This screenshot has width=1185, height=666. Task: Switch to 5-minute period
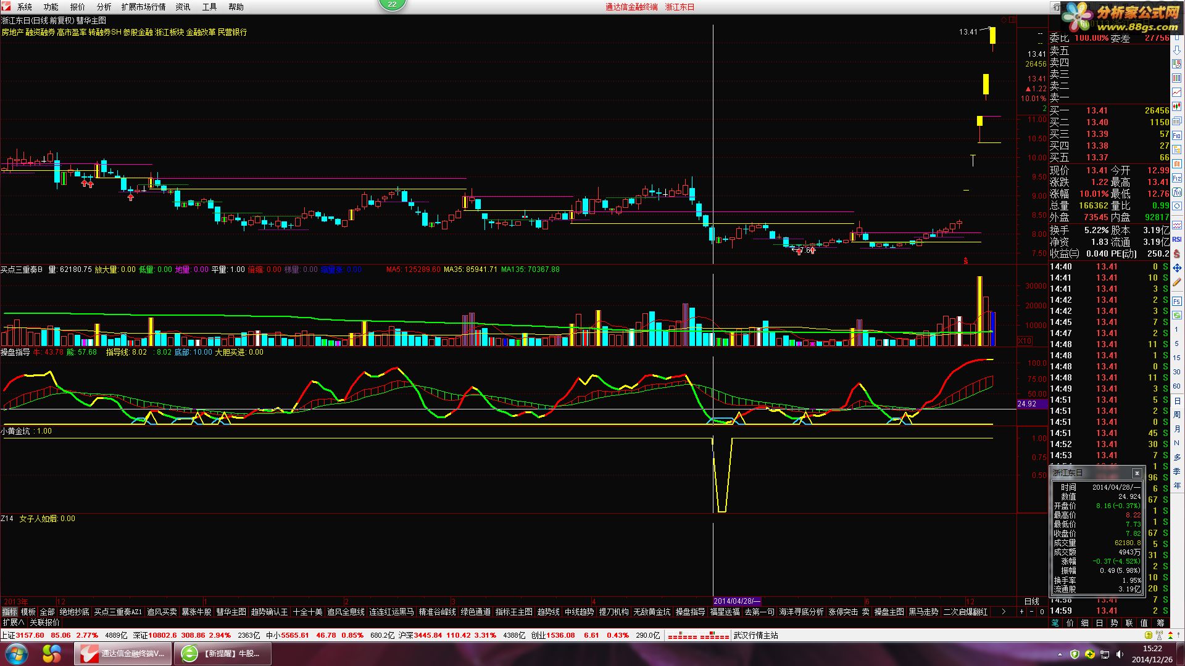1177,344
